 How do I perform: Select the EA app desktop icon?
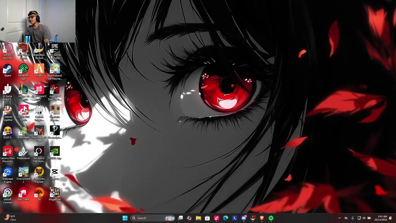(x=39, y=195)
